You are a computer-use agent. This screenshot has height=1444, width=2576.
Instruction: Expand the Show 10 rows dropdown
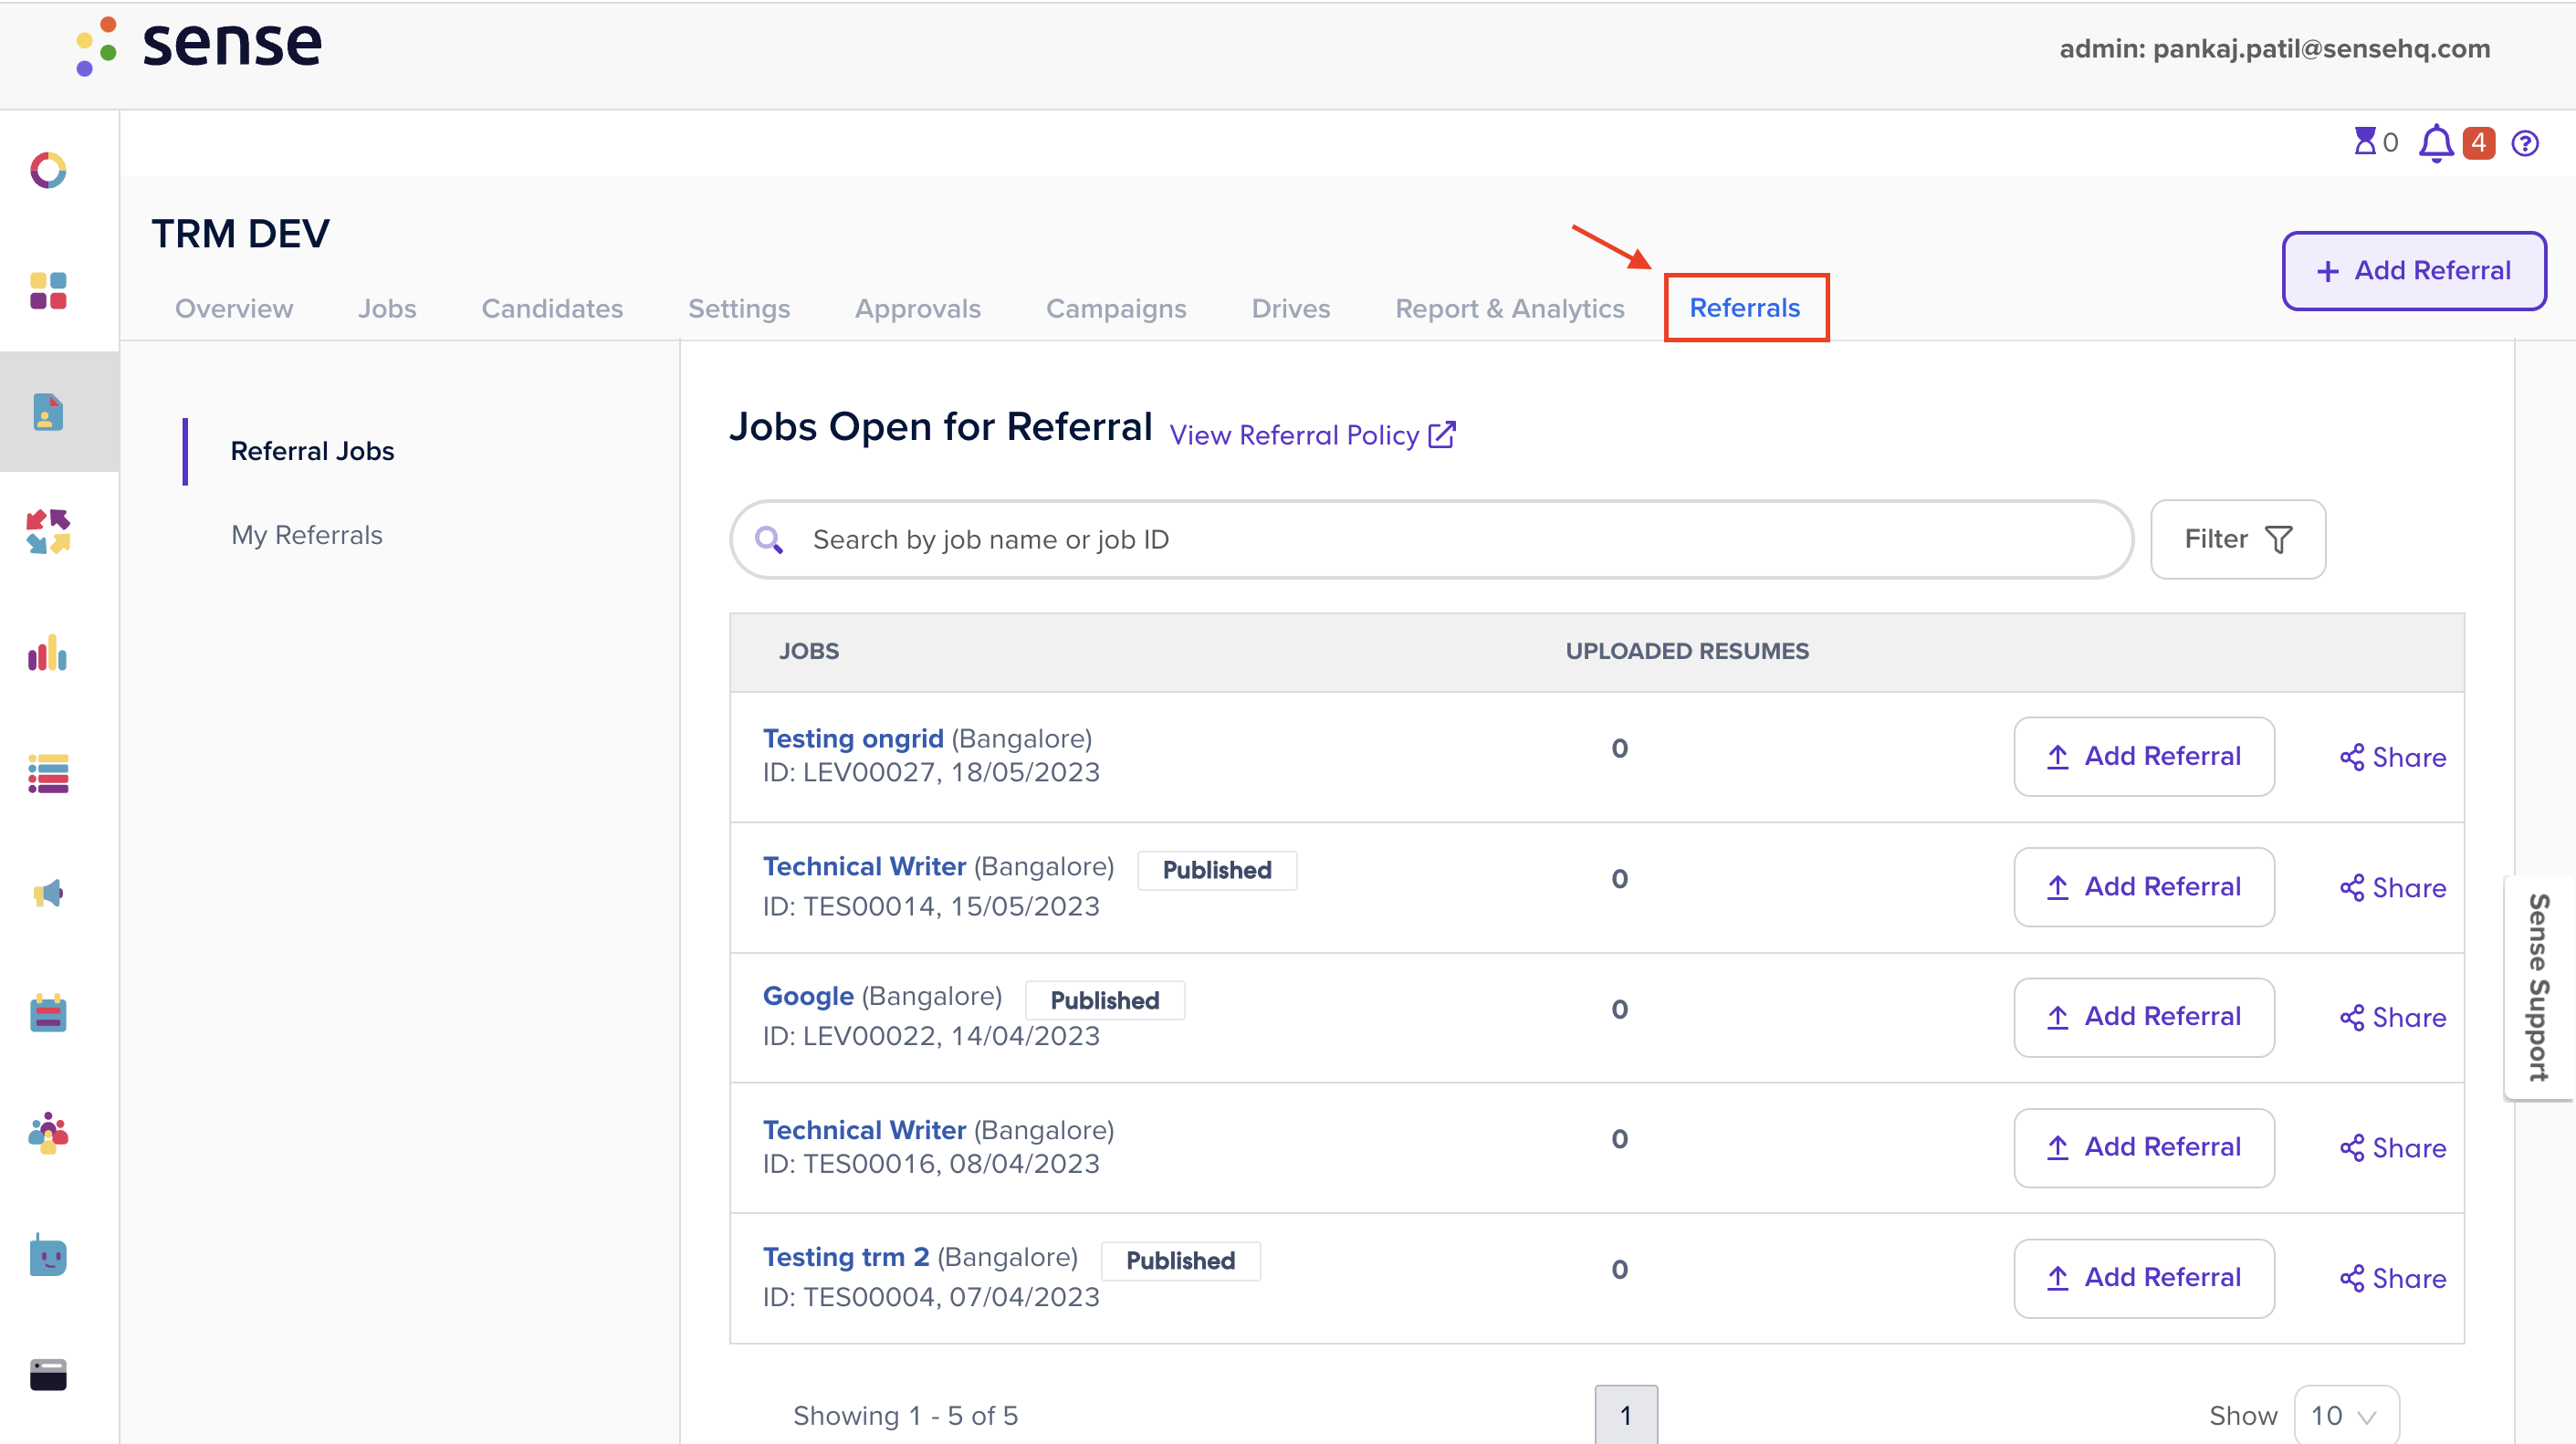tap(2346, 1416)
